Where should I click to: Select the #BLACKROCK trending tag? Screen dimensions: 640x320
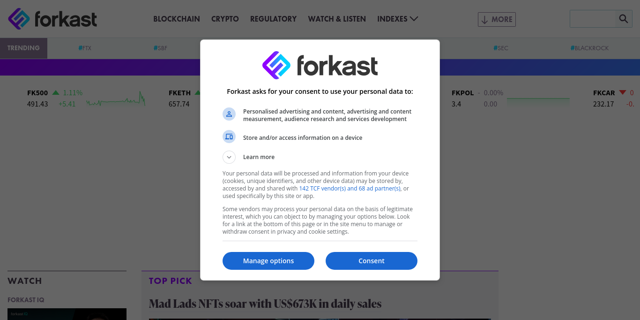(589, 48)
